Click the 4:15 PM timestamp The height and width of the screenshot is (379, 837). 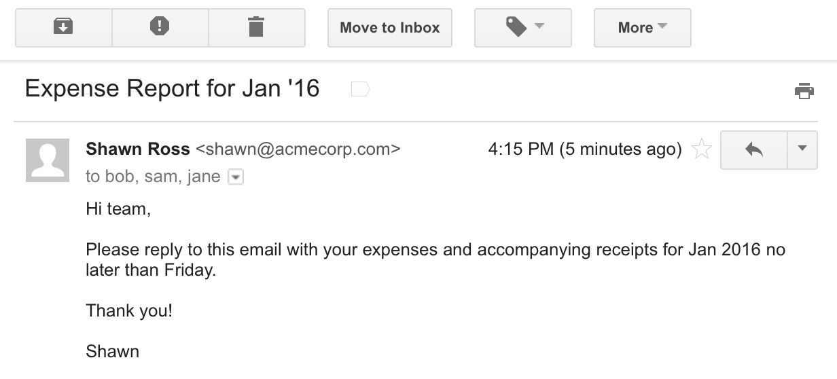tap(584, 149)
